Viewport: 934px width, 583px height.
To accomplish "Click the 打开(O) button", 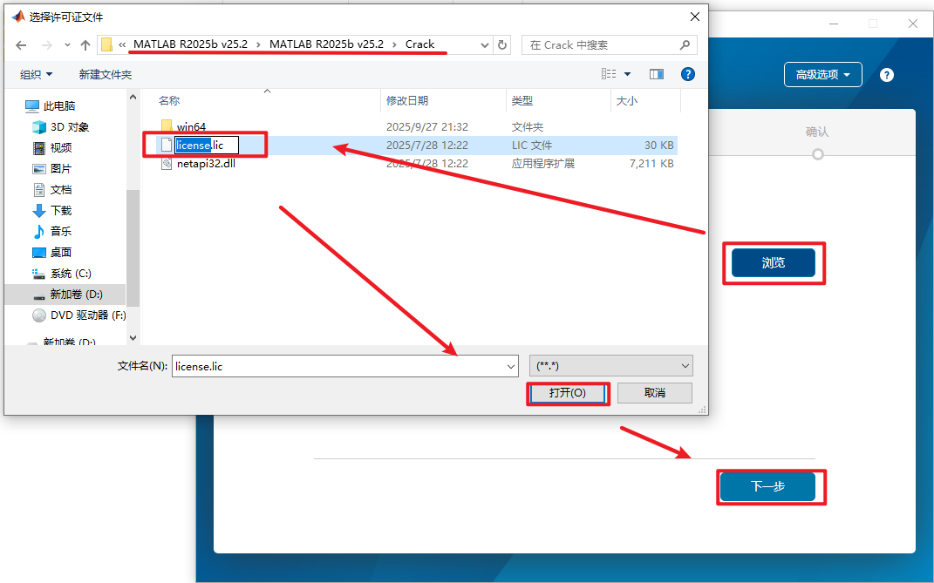I will (x=567, y=393).
